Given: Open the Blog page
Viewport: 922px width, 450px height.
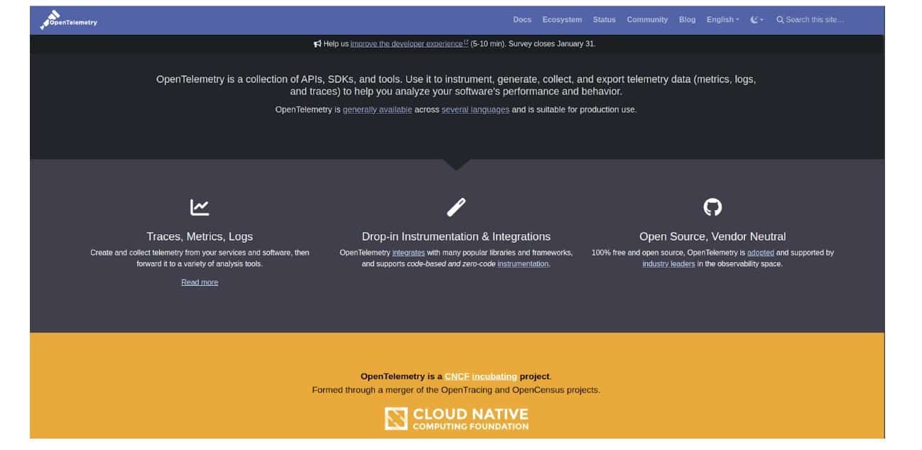Looking at the screenshot, I should 687,20.
